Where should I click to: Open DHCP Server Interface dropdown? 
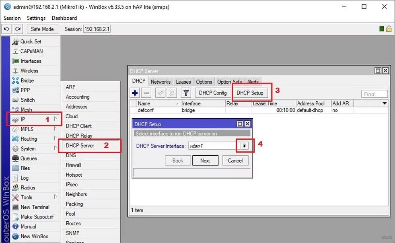[244, 146]
